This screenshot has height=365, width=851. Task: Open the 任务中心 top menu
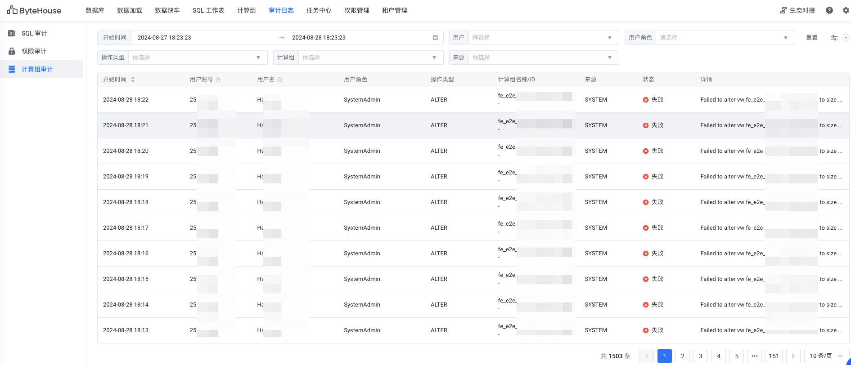(x=319, y=10)
